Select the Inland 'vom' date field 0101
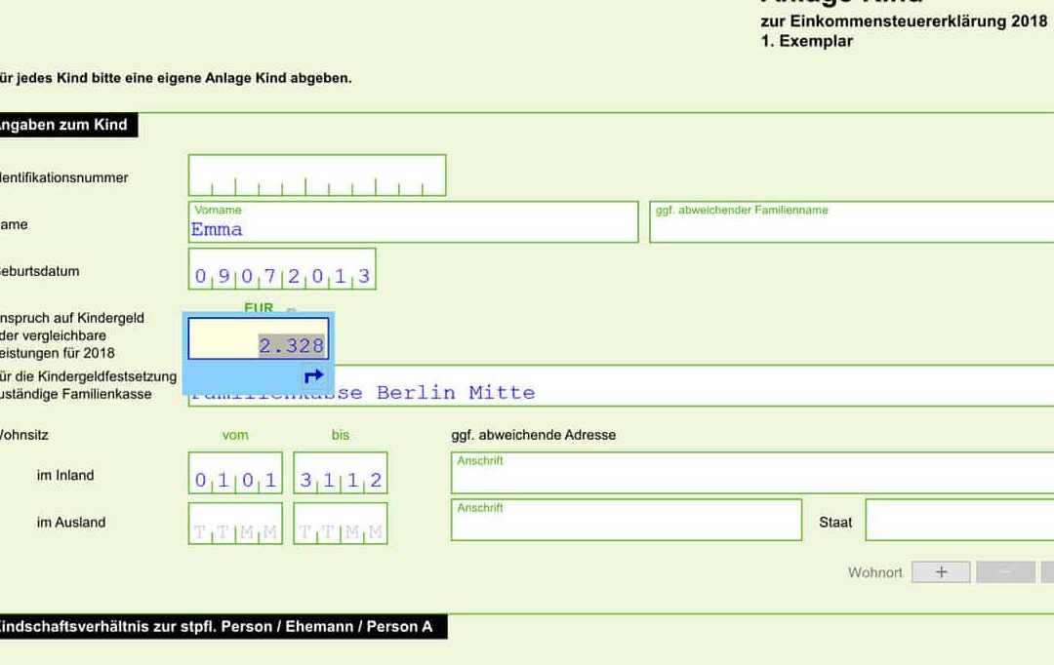Viewport: 1054px width, 665px height. (235, 474)
